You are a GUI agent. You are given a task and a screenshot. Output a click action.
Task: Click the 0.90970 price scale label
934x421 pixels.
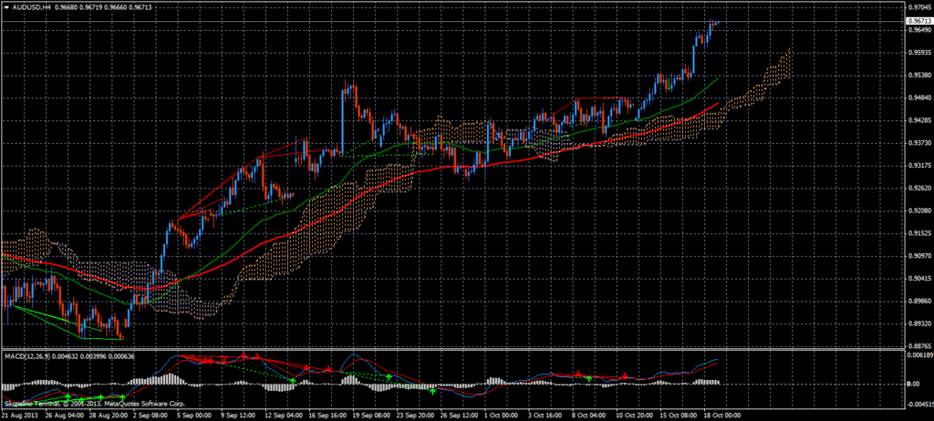(x=917, y=255)
